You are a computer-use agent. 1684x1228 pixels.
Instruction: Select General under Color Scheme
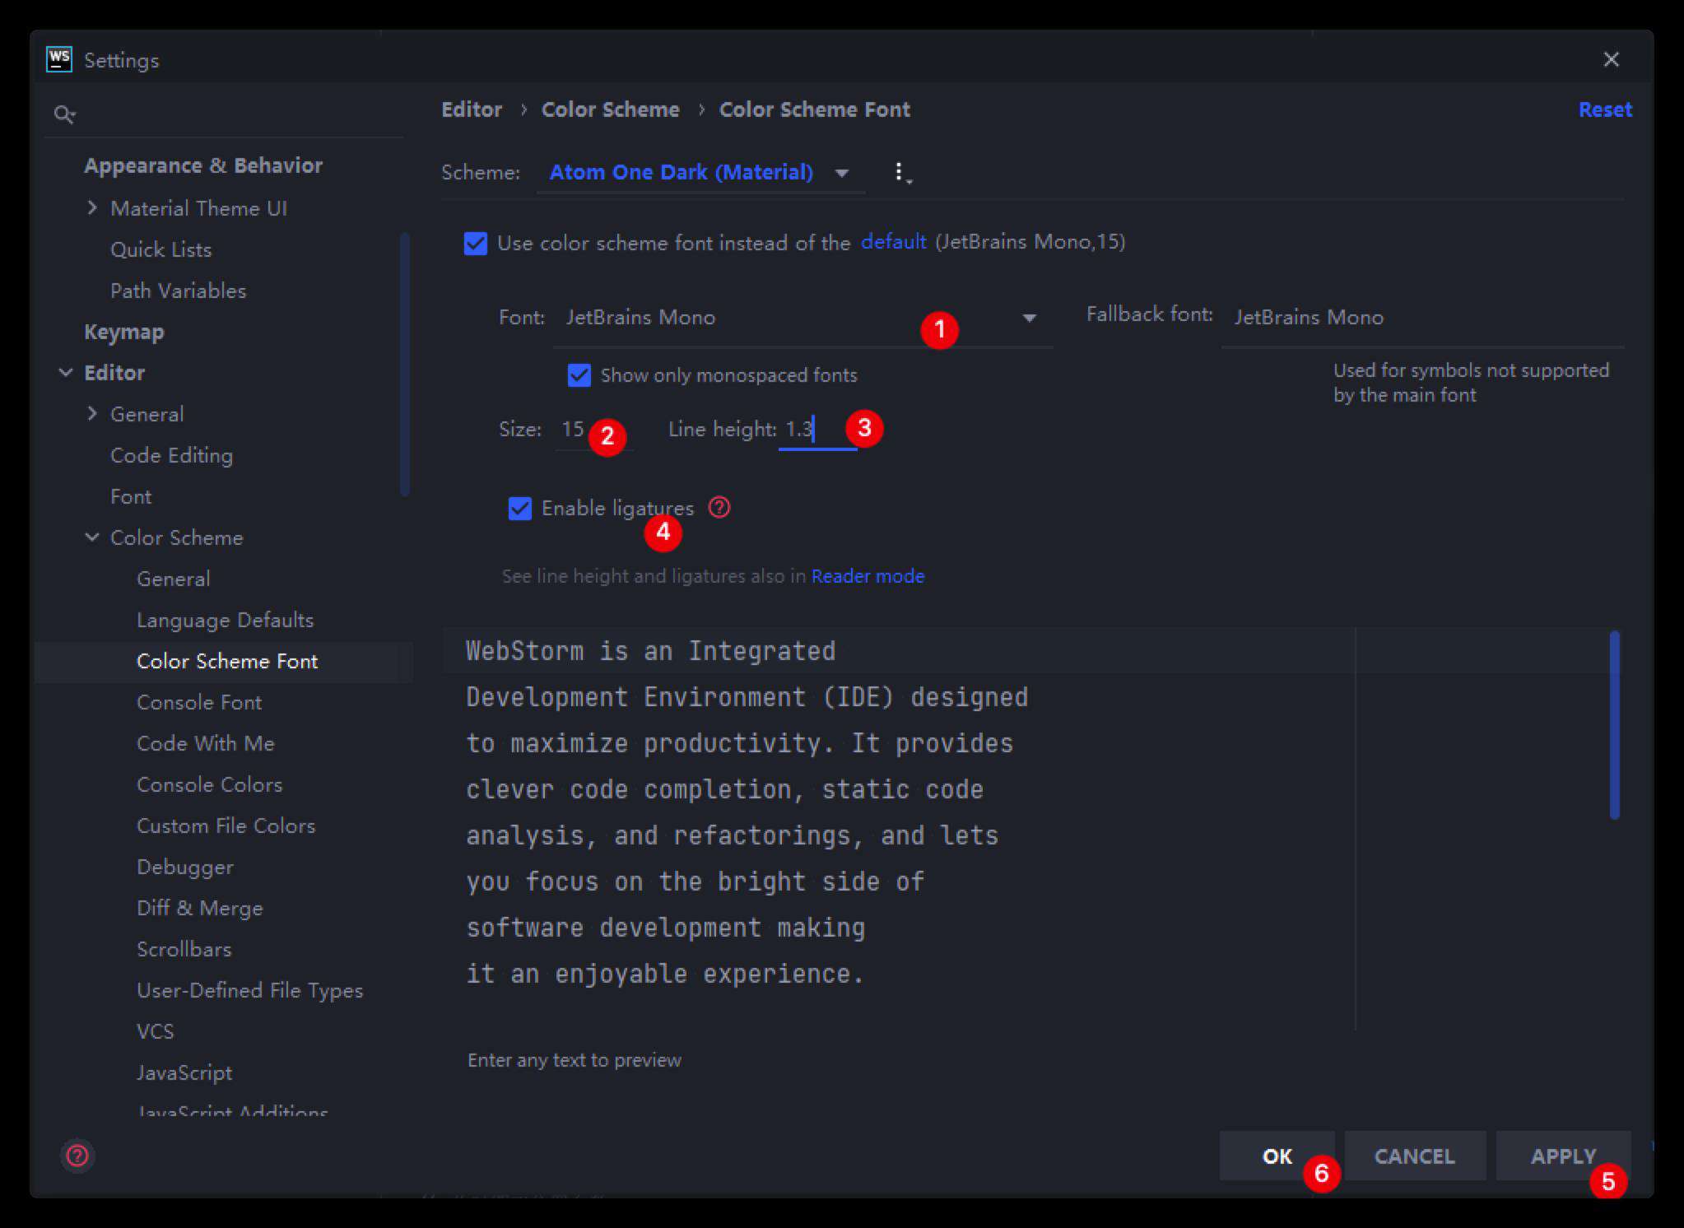pyautogui.click(x=173, y=579)
